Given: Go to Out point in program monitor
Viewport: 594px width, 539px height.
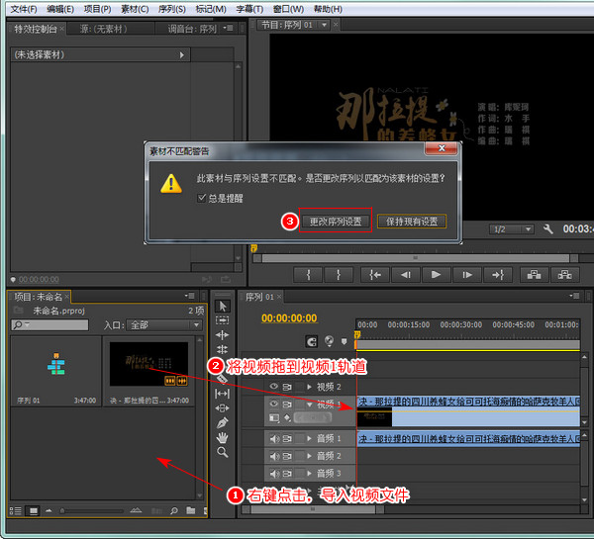Looking at the screenshot, I should click(498, 275).
